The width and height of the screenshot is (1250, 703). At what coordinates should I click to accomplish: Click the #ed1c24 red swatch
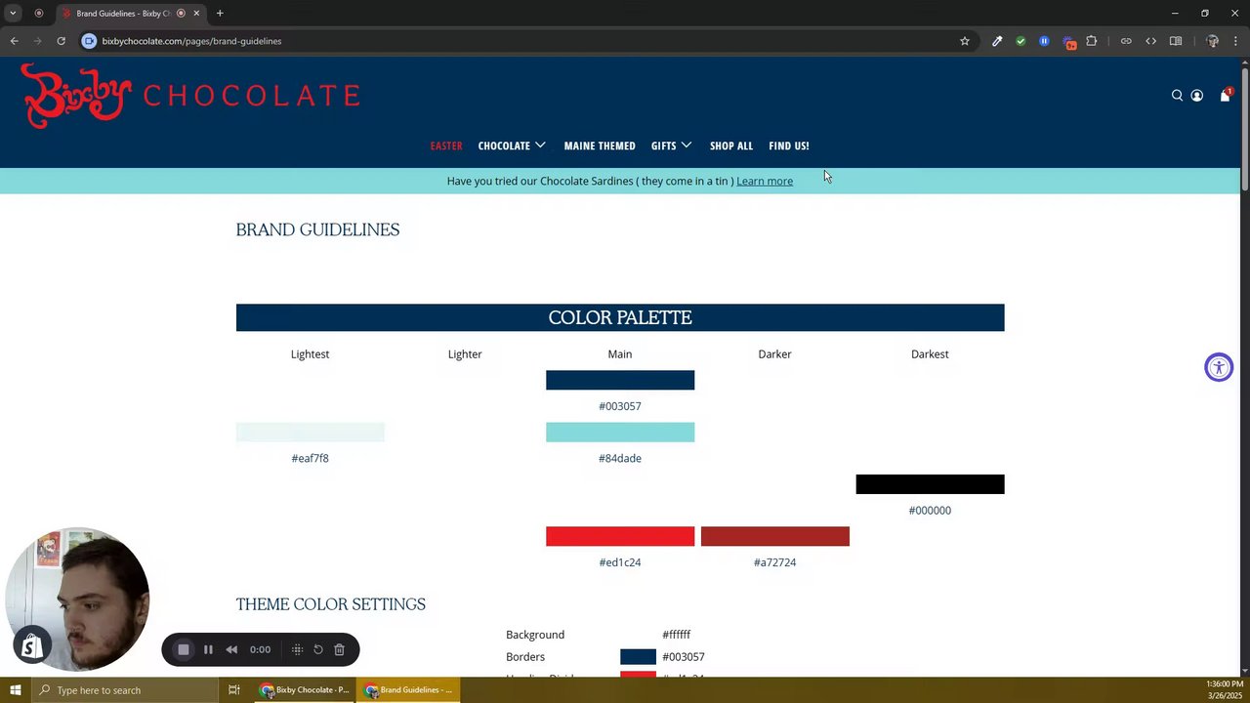tap(620, 536)
